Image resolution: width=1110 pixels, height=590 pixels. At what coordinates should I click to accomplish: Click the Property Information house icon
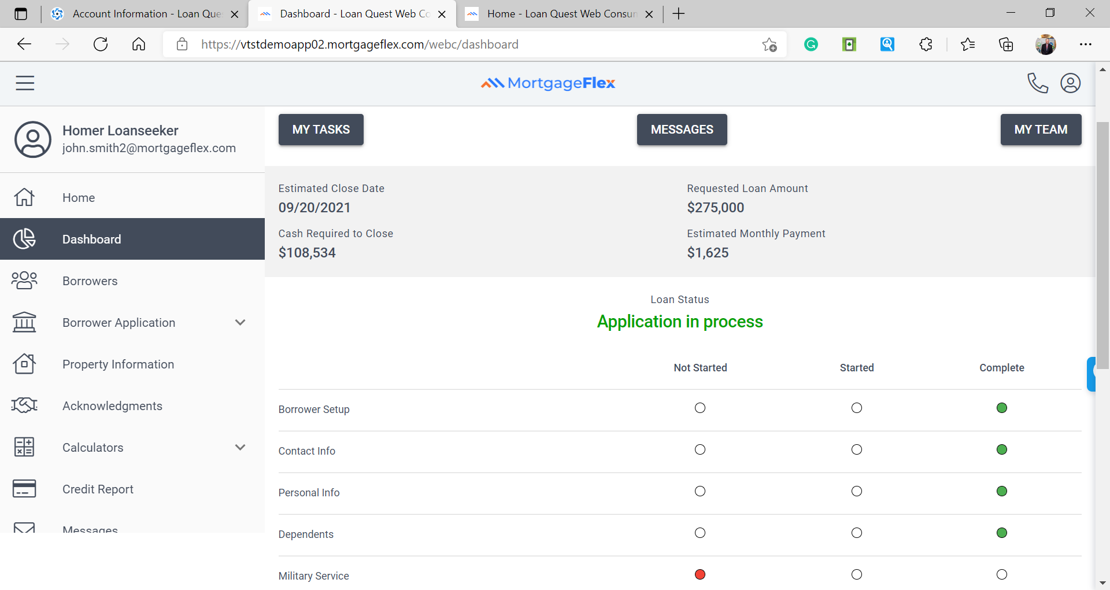point(24,364)
